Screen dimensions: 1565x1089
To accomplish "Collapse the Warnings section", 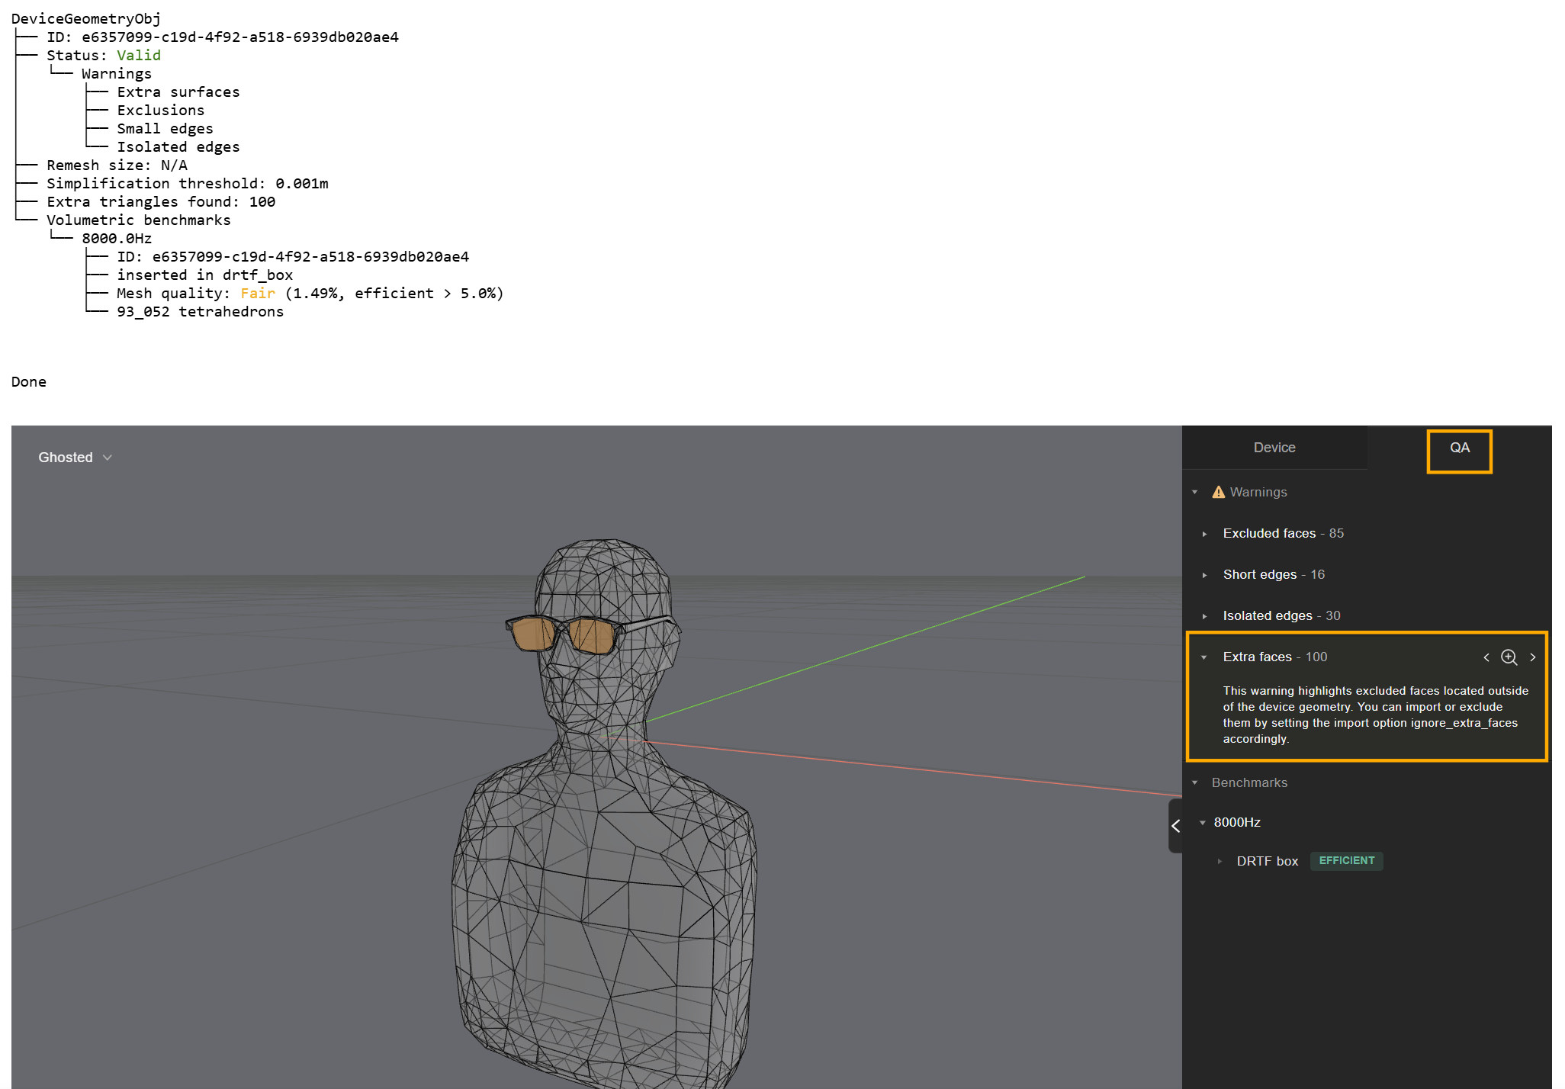I will click(x=1195, y=493).
